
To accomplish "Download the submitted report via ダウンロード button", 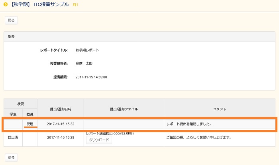I will 99,140.
